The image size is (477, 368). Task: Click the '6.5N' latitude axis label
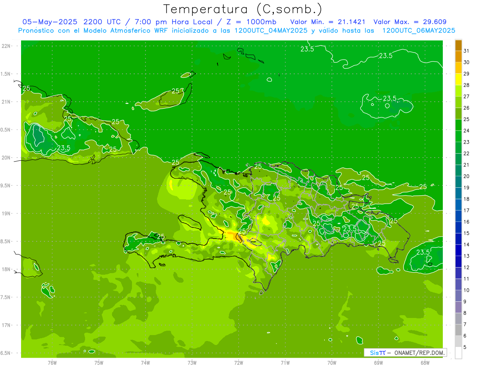[x=6, y=353]
